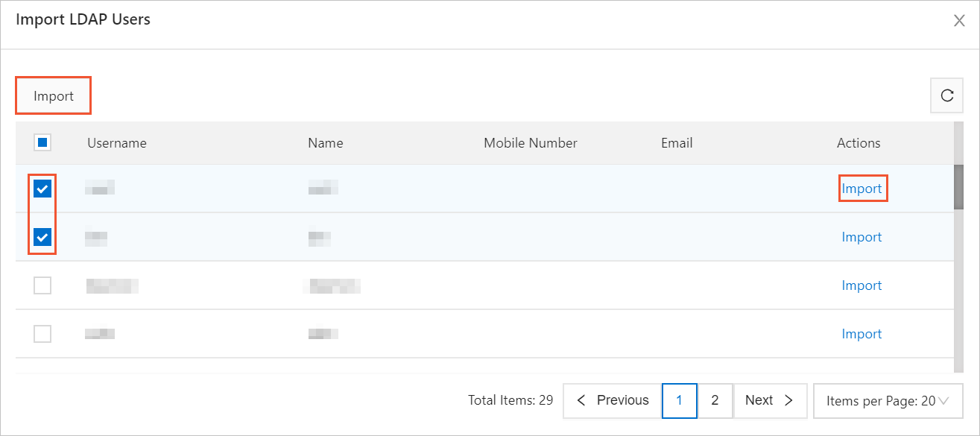Click the Username column header
Image resolution: width=980 pixels, height=436 pixels.
[x=117, y=143]
